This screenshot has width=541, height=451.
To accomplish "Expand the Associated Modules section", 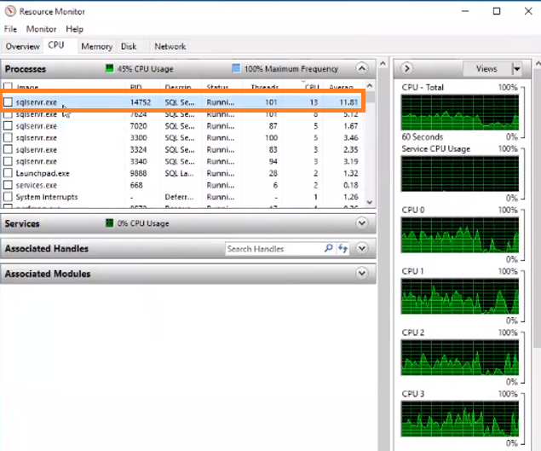I will point(362,274).
